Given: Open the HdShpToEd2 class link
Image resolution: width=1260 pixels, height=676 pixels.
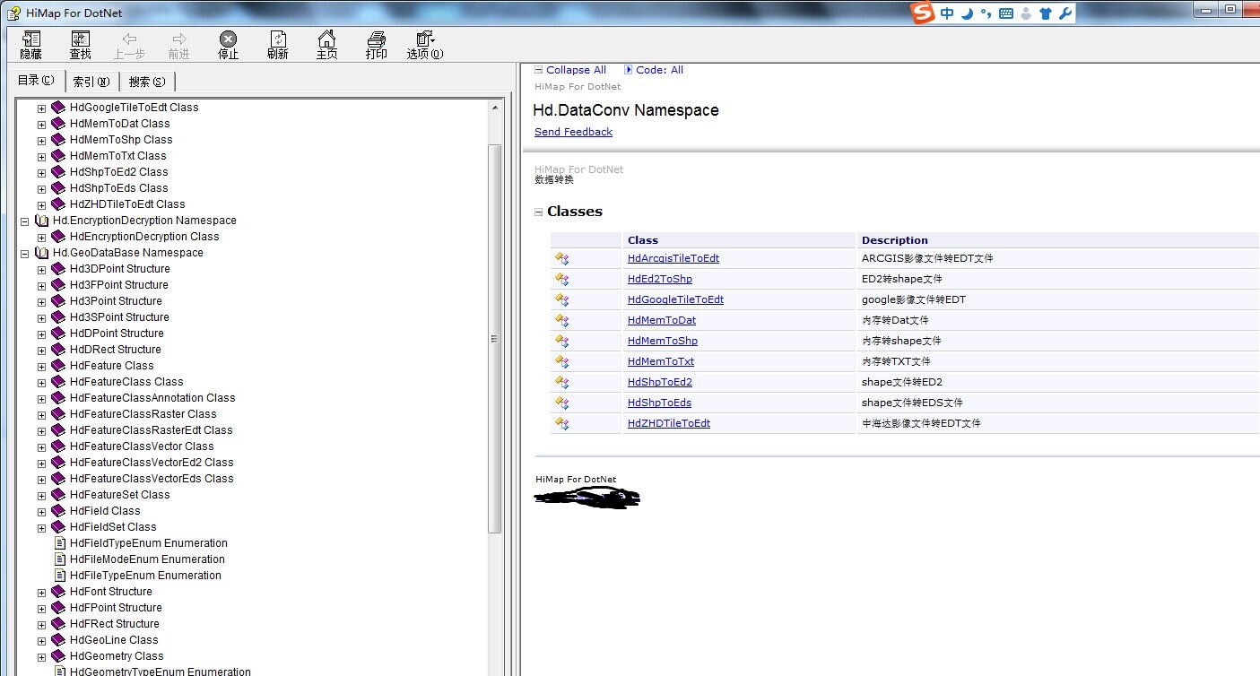Looking at the screenshot, I should (660, 382).
